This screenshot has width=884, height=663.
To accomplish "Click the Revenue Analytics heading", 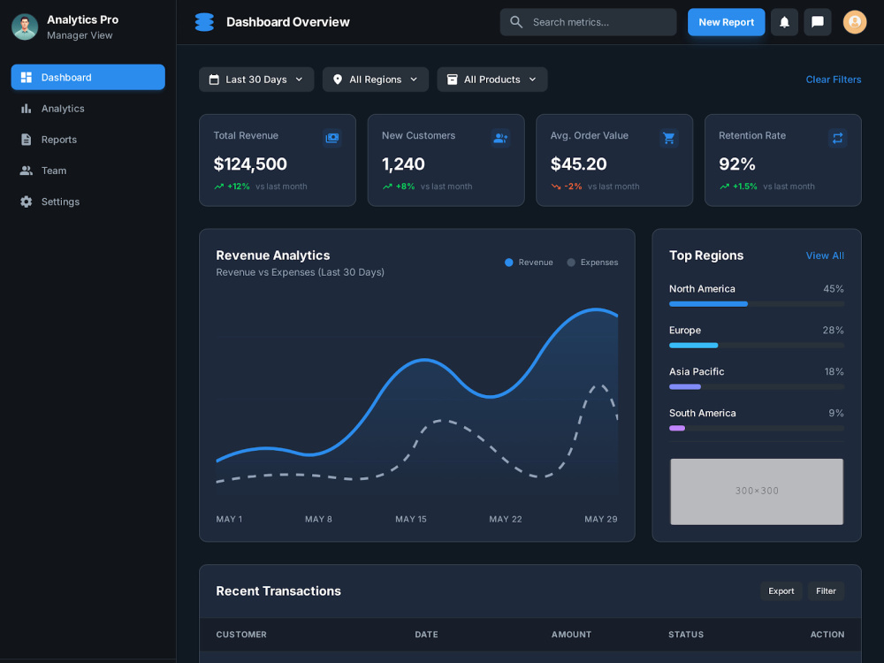I will pyautogui.click(x=273, y=255).
